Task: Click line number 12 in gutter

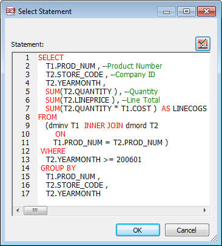Action: click(25, 151)
